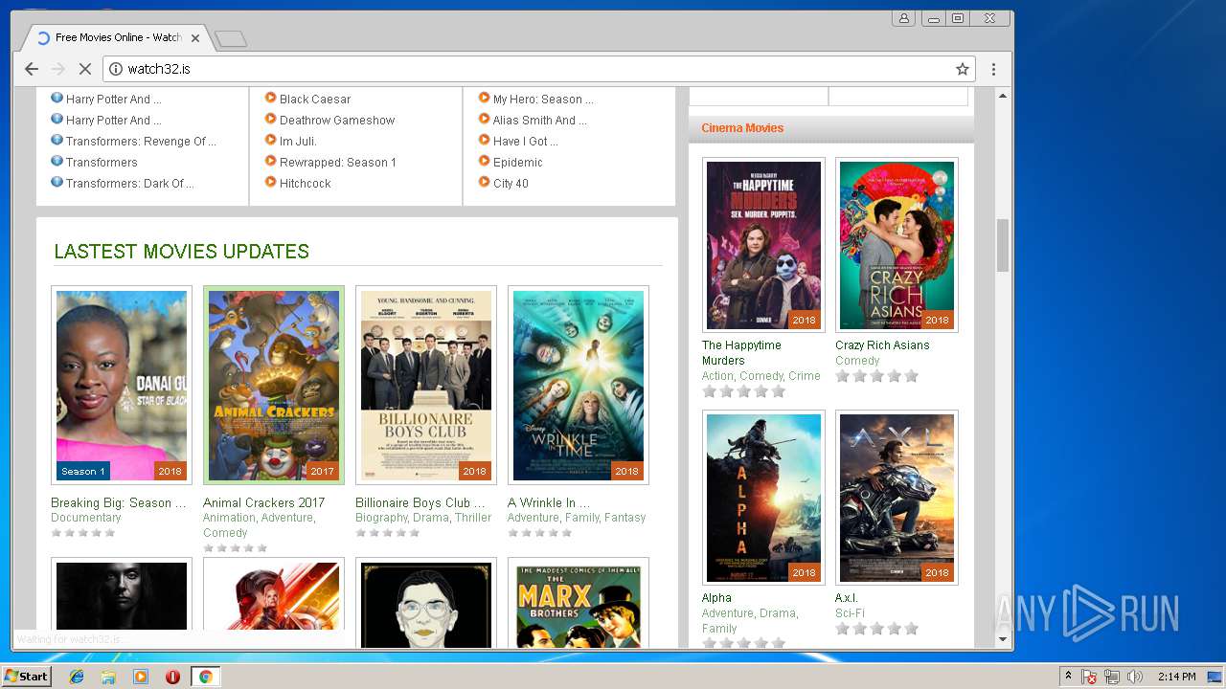Open the Crazy Rich Asians poster
This screenshot has width=1226, height=689.
pyautogui.click(x=897, y=245)
